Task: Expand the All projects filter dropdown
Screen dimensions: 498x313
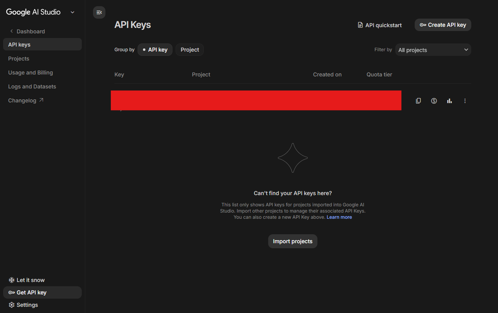Action: pyautogui.click(x=433, y=50)
